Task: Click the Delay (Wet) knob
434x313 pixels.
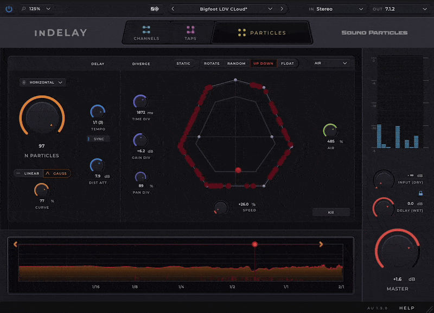Action: pyautogui.click(x=384, y=208)
